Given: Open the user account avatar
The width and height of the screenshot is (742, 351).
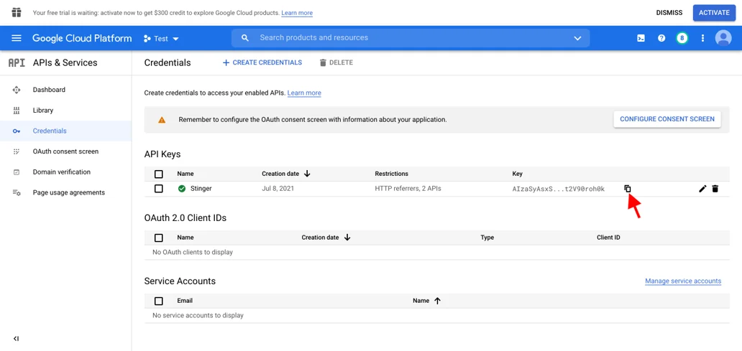Looking at the screenshot, I should (723, 38).
